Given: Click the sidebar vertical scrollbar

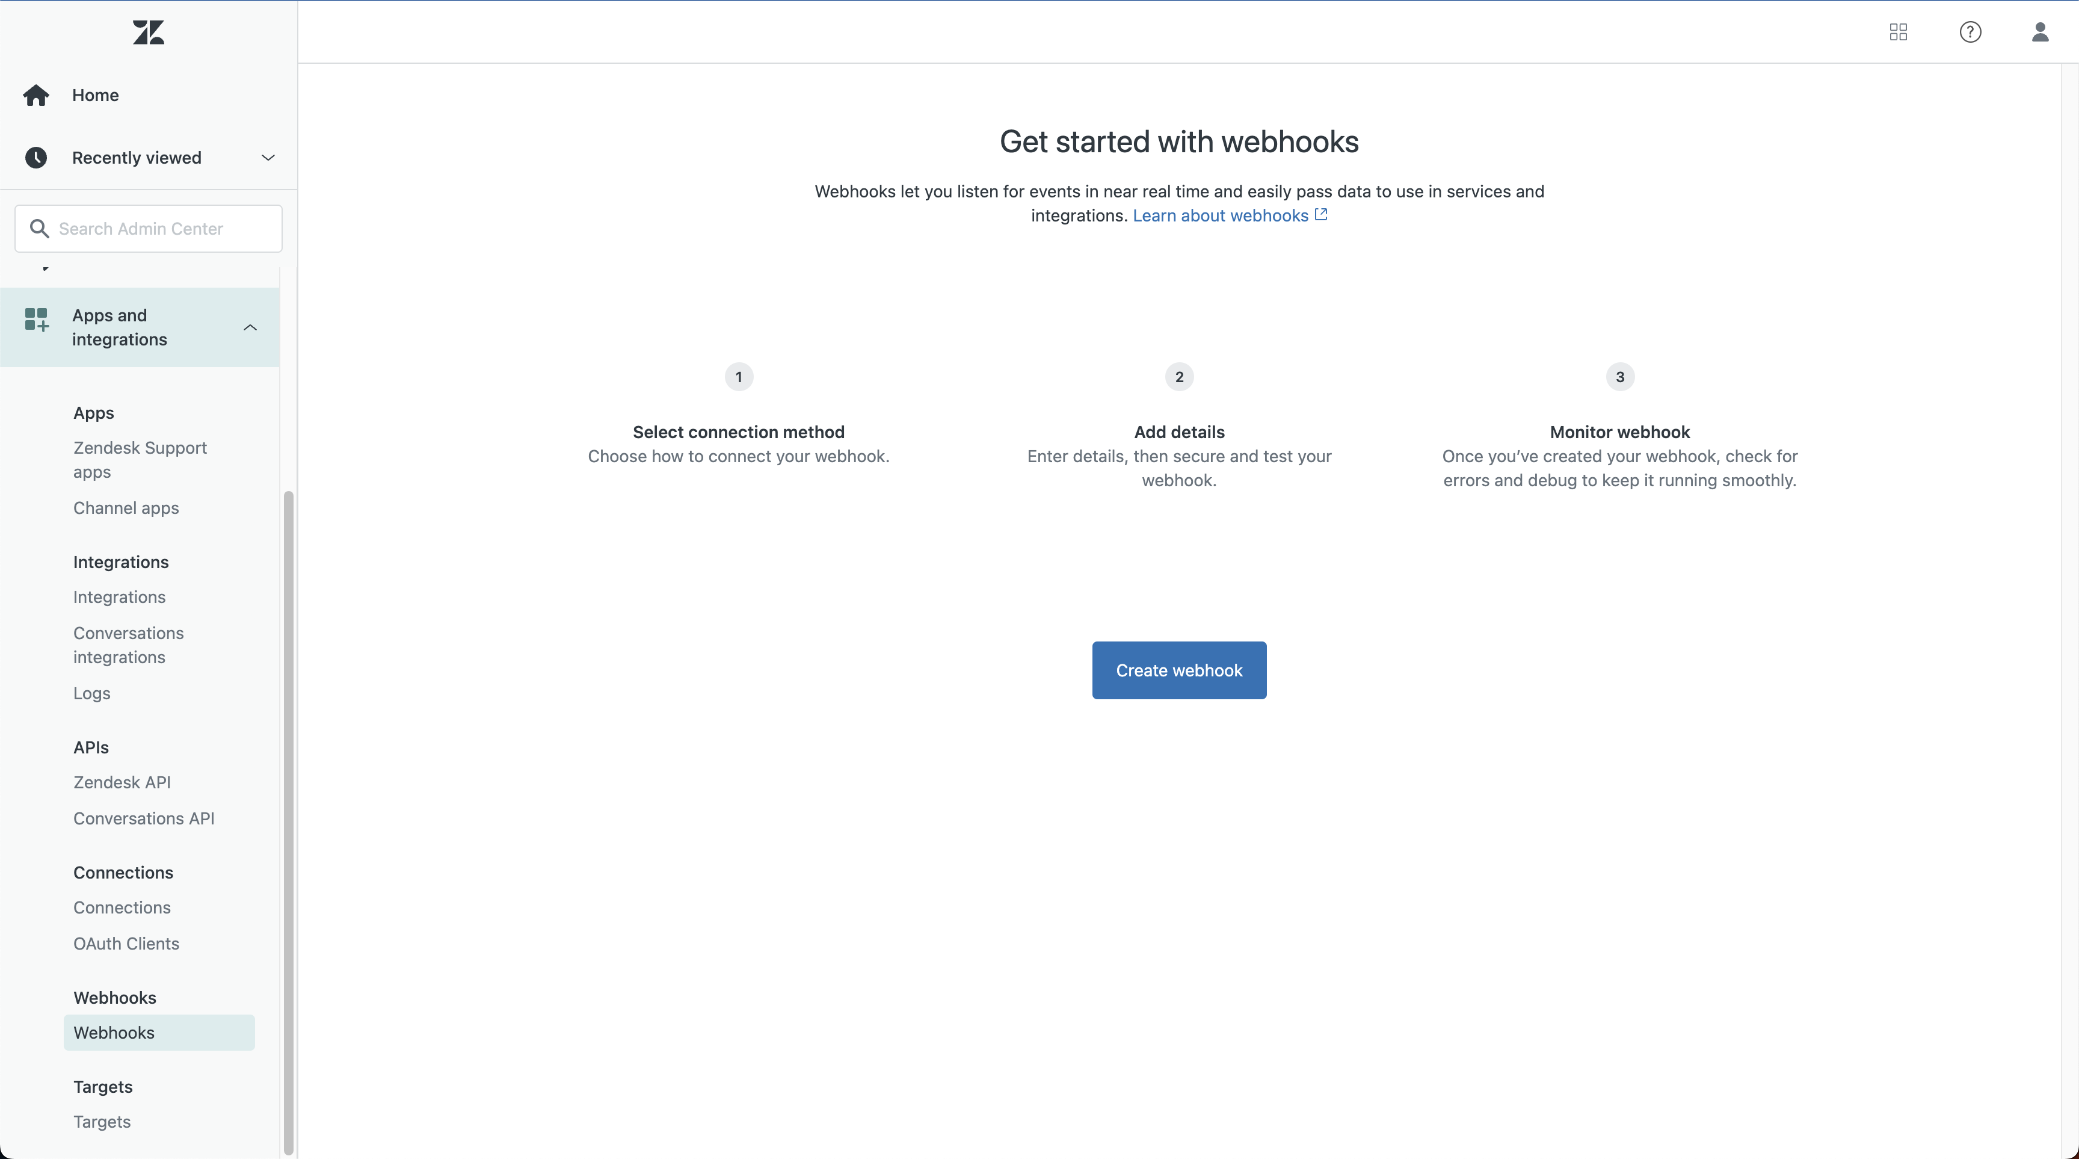Looking at the screenshot, I should [x=288, y=823].
